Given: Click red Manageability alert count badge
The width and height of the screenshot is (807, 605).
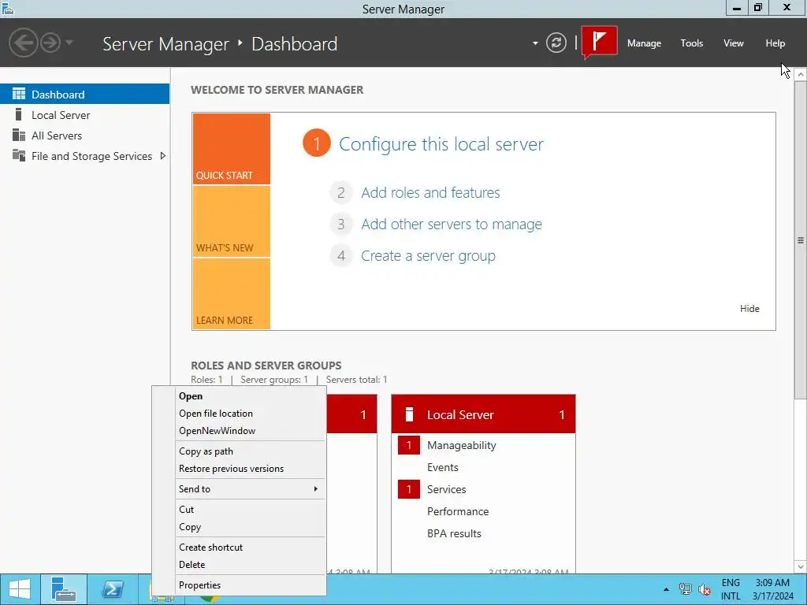Looking at the screenshot, I should tap(409, 445).
